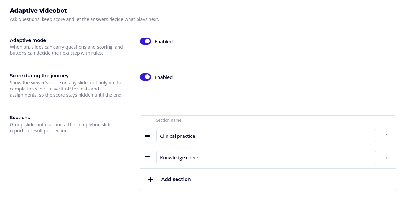Grab the drag handle for Clinical practice
This screenshot has width=401, height=199.
pos(148,136)
